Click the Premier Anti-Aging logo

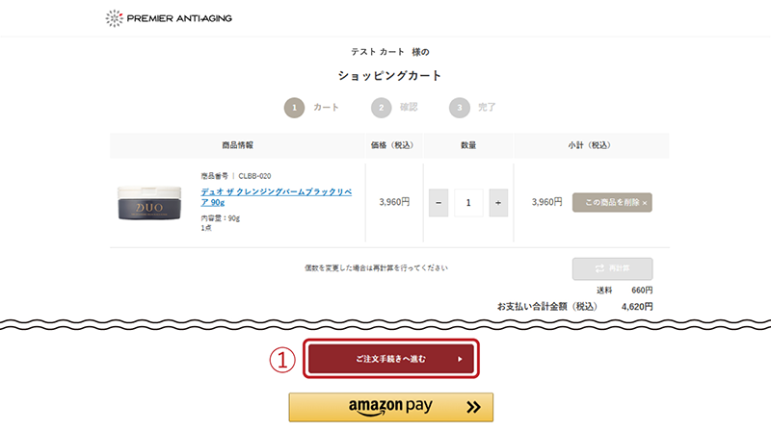click(168, 18)
